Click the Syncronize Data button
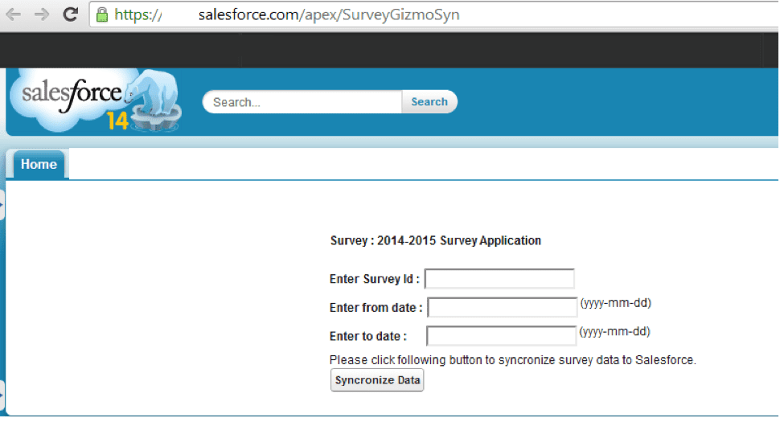This screenshot has height=422, width=784. tap(377, 380)
